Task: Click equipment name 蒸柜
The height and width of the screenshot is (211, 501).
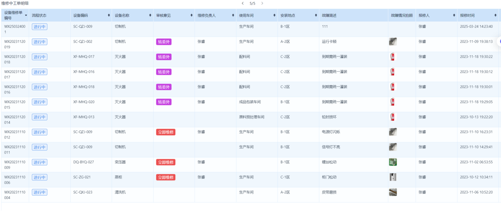Action: [x=119, y=177]
